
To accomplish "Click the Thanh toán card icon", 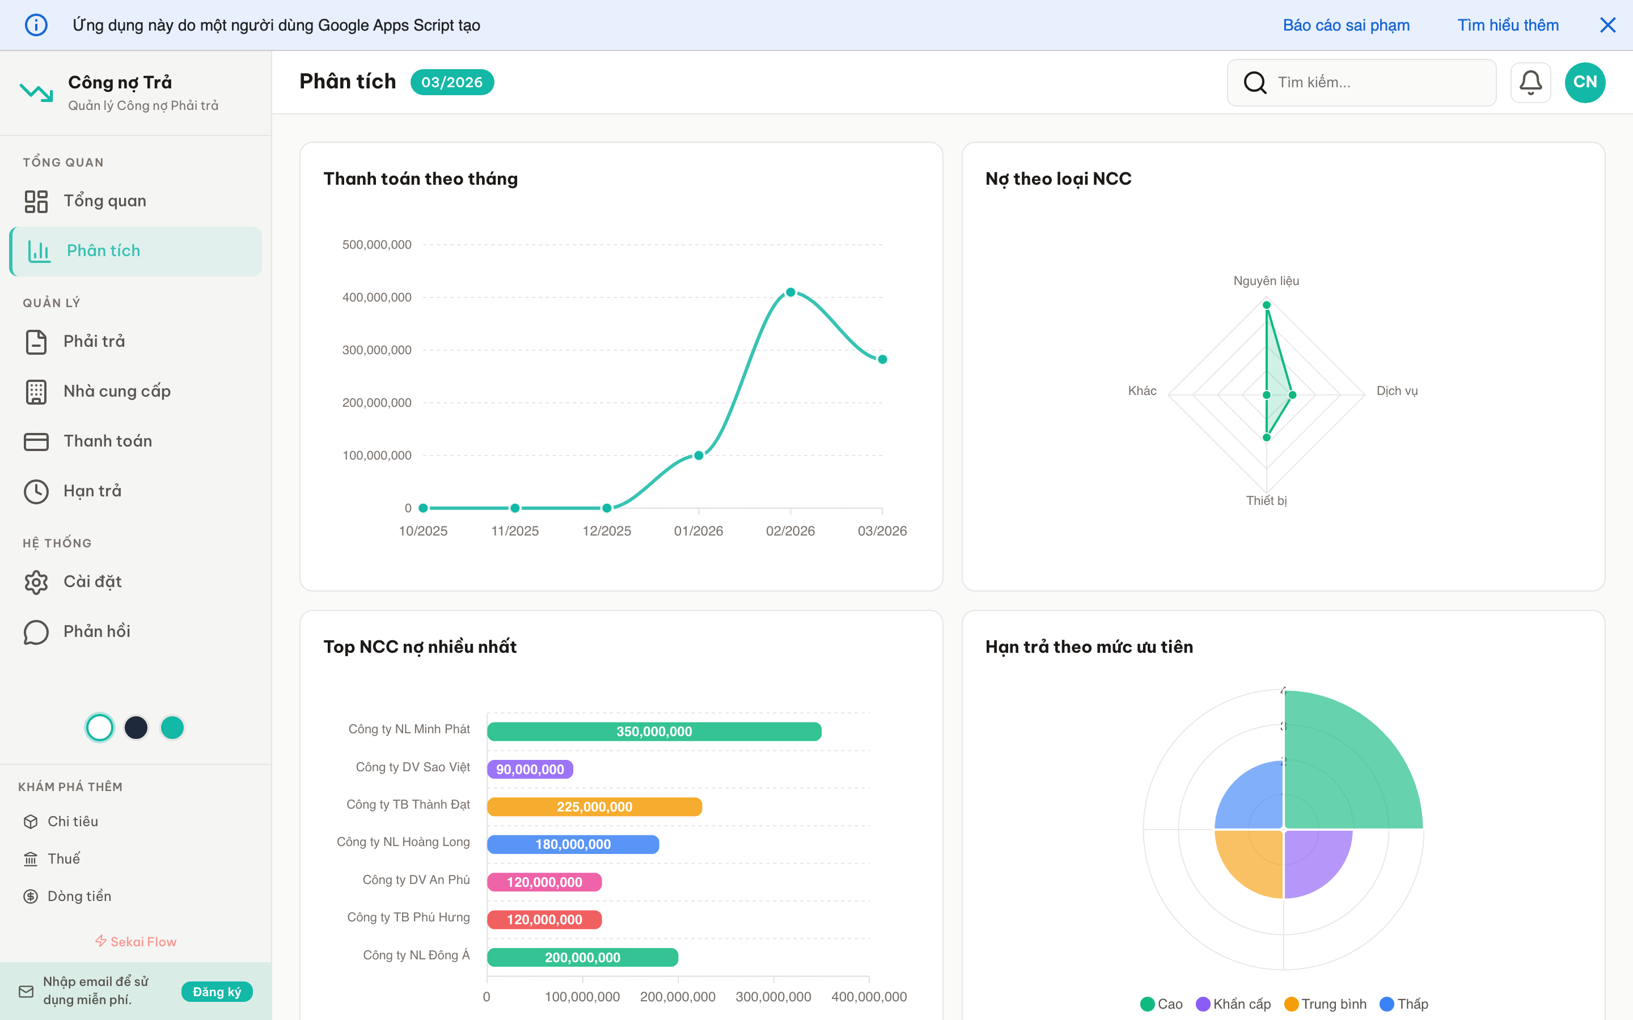I will pos(36,441).
